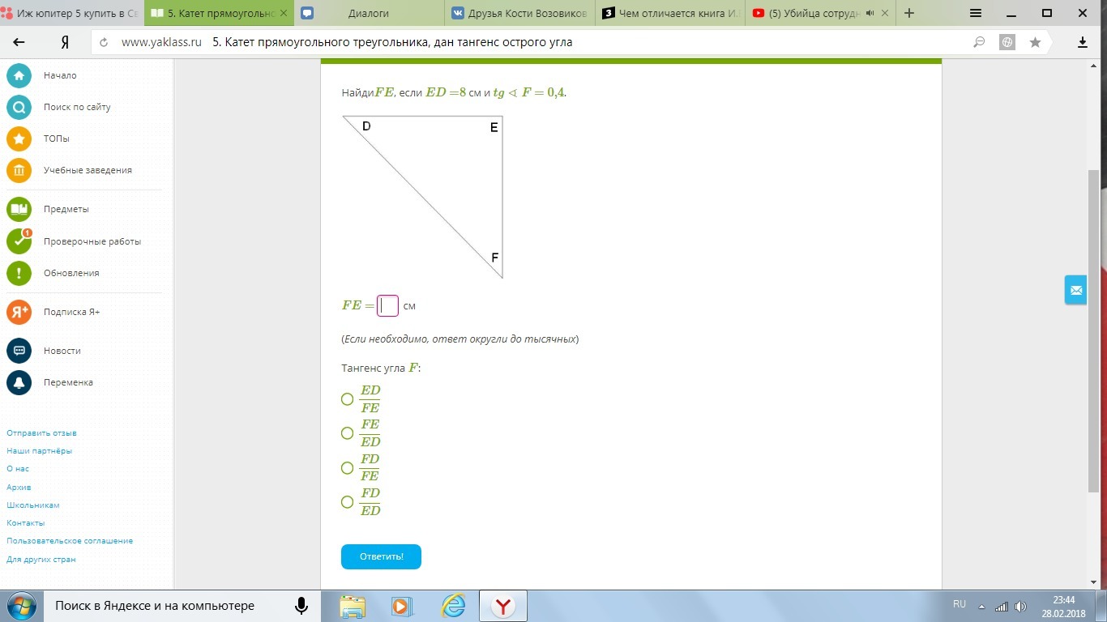This screenshot has height=622, width=1107.
Task: Launch Windows Media Player from taskbar
Action: pos(400,606)
